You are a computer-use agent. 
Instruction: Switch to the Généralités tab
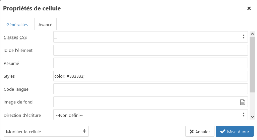[x=17, y=24]
